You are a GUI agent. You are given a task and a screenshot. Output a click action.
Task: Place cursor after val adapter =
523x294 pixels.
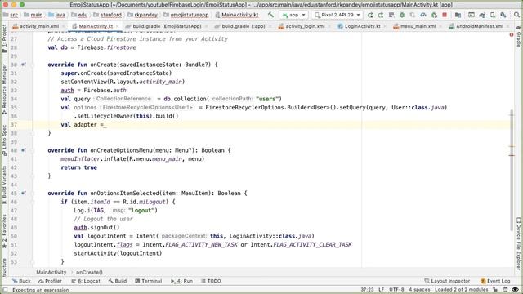click(105, 125)
